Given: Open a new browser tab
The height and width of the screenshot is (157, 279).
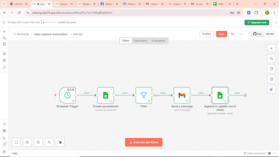Looking at the screenshot, I should [x=237, y=4].
